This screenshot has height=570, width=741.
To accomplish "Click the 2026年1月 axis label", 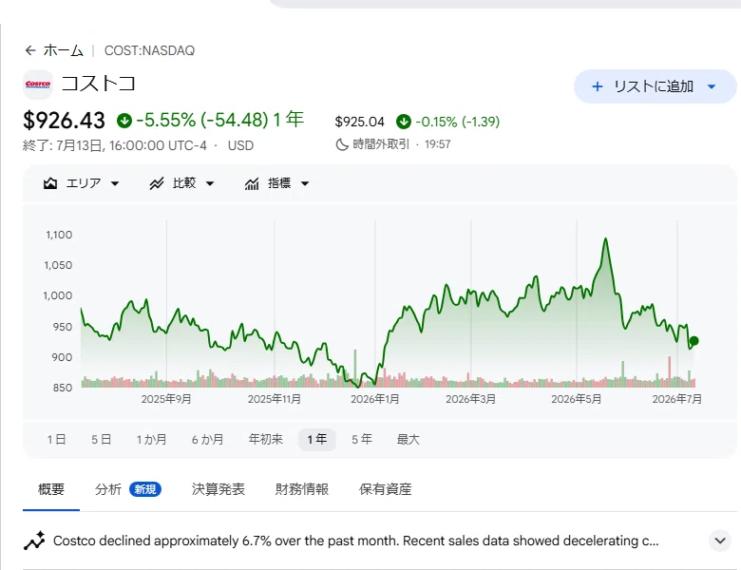I will tap(374, 399).
